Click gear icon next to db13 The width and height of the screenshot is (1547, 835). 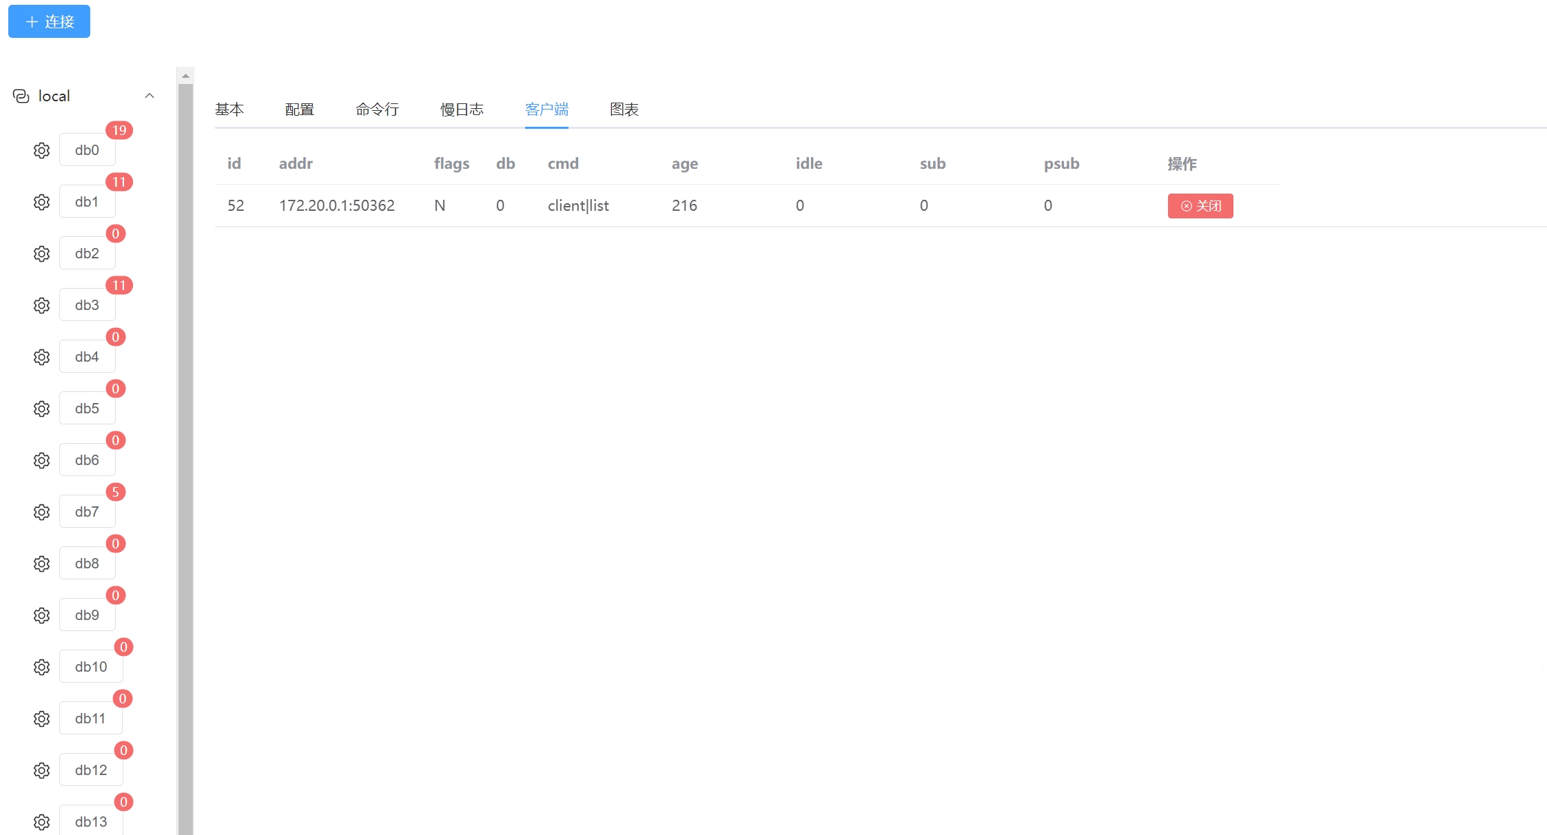tap(41, 822)
